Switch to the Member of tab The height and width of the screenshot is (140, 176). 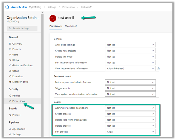[71, 26]
